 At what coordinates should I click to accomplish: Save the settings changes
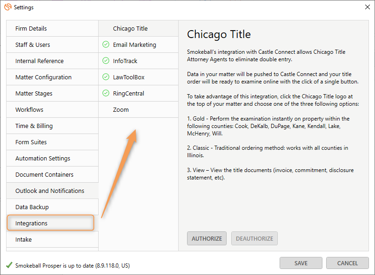301,263
